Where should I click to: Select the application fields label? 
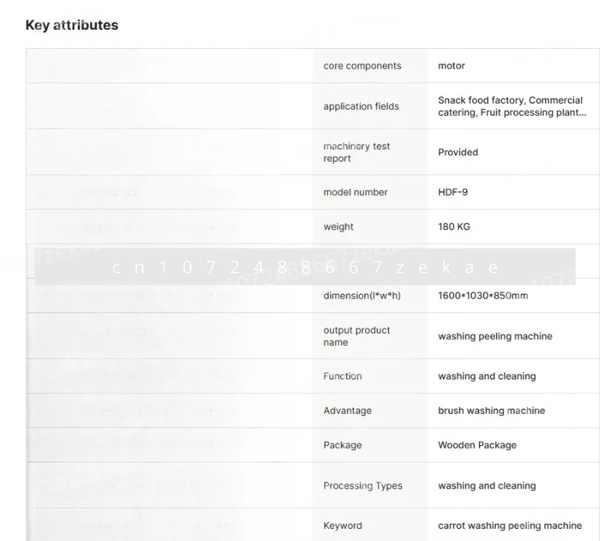coord(361,107)
